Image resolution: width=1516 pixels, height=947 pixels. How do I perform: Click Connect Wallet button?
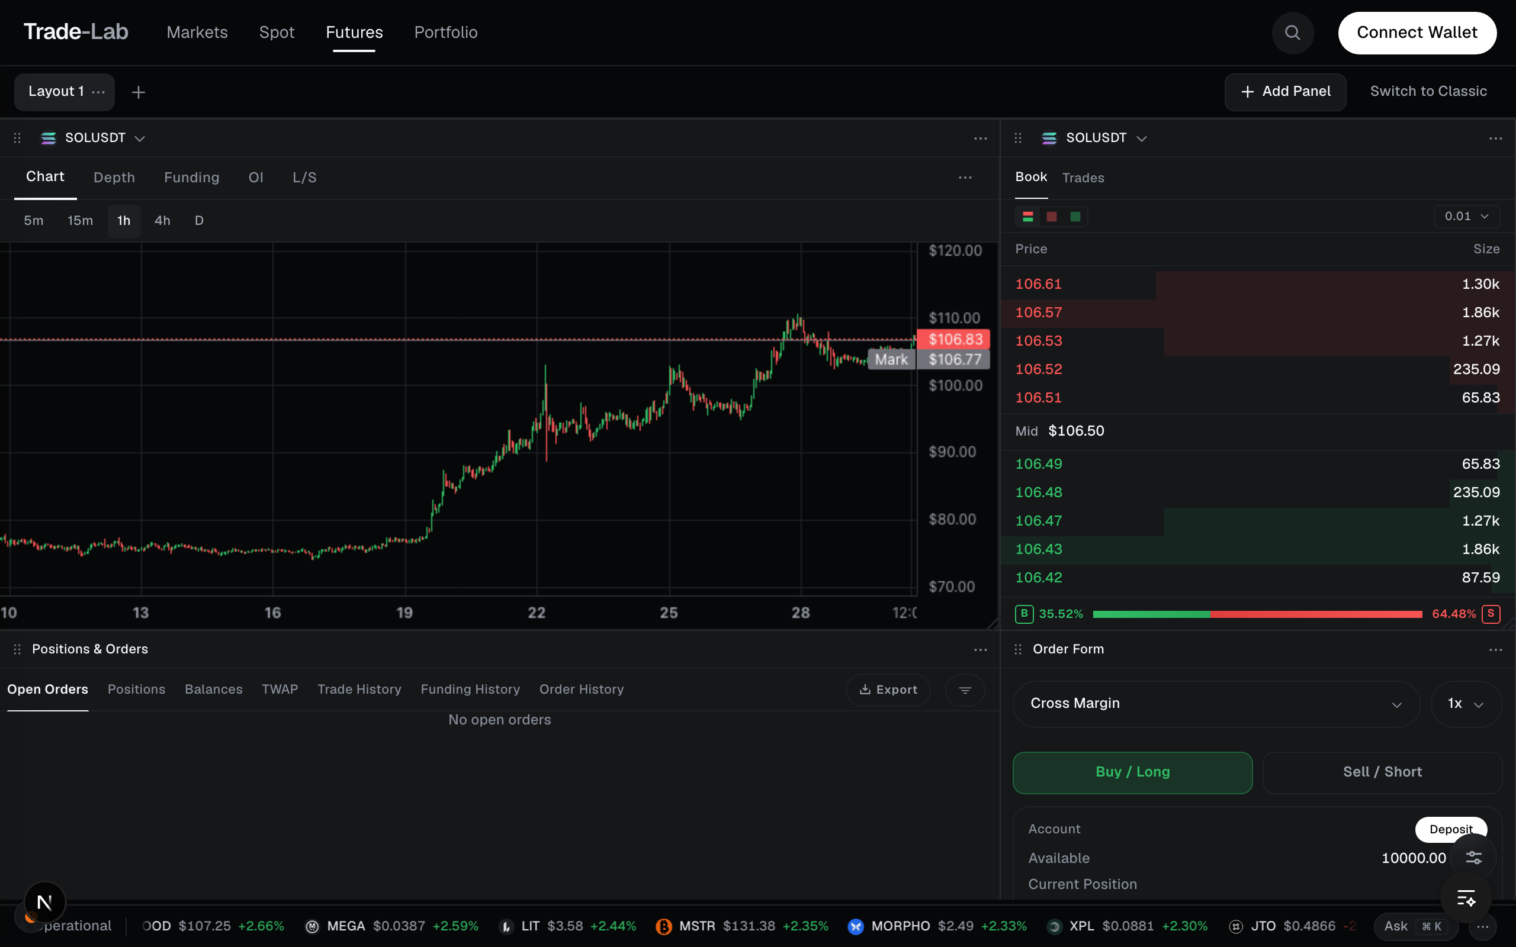pyautogui.click(x=1417, y=33)
